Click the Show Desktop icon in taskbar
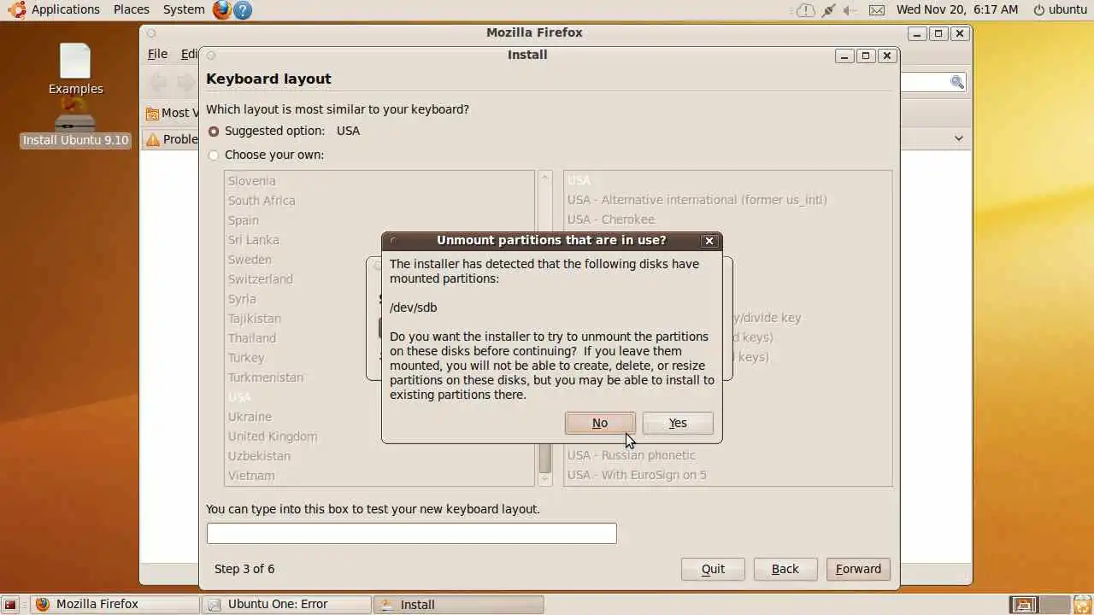The height and width of the screenshot is (615, 1094). point(10,605)
